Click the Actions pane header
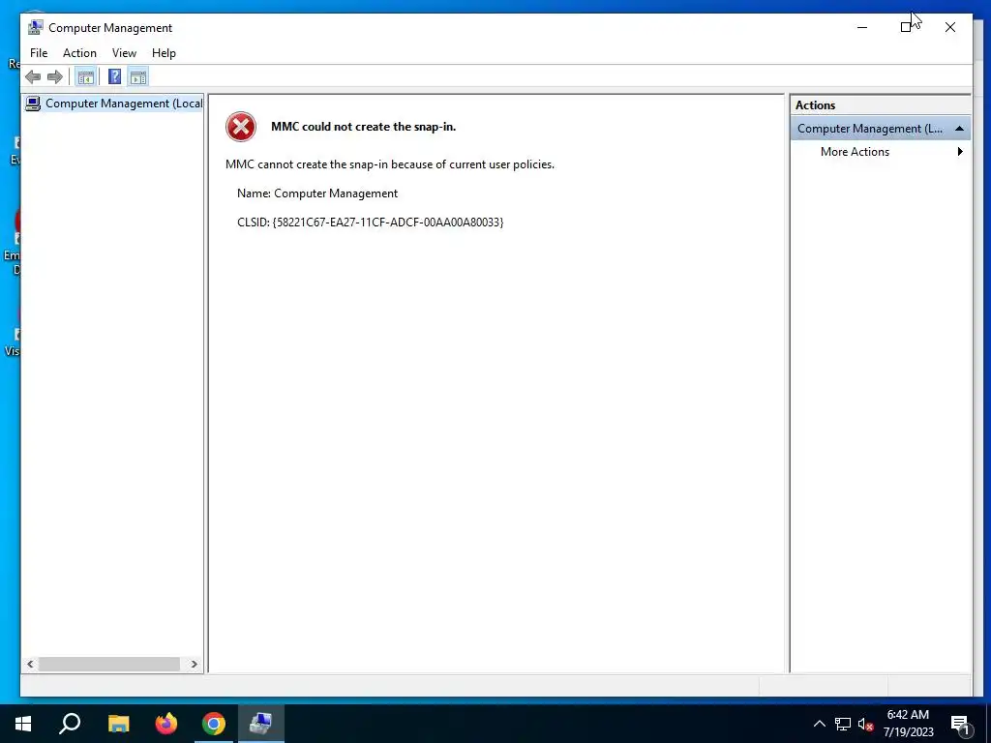 tap(881, 105)
